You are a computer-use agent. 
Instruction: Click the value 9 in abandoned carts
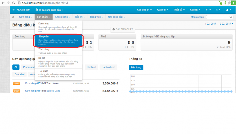(x=229, y=42)
